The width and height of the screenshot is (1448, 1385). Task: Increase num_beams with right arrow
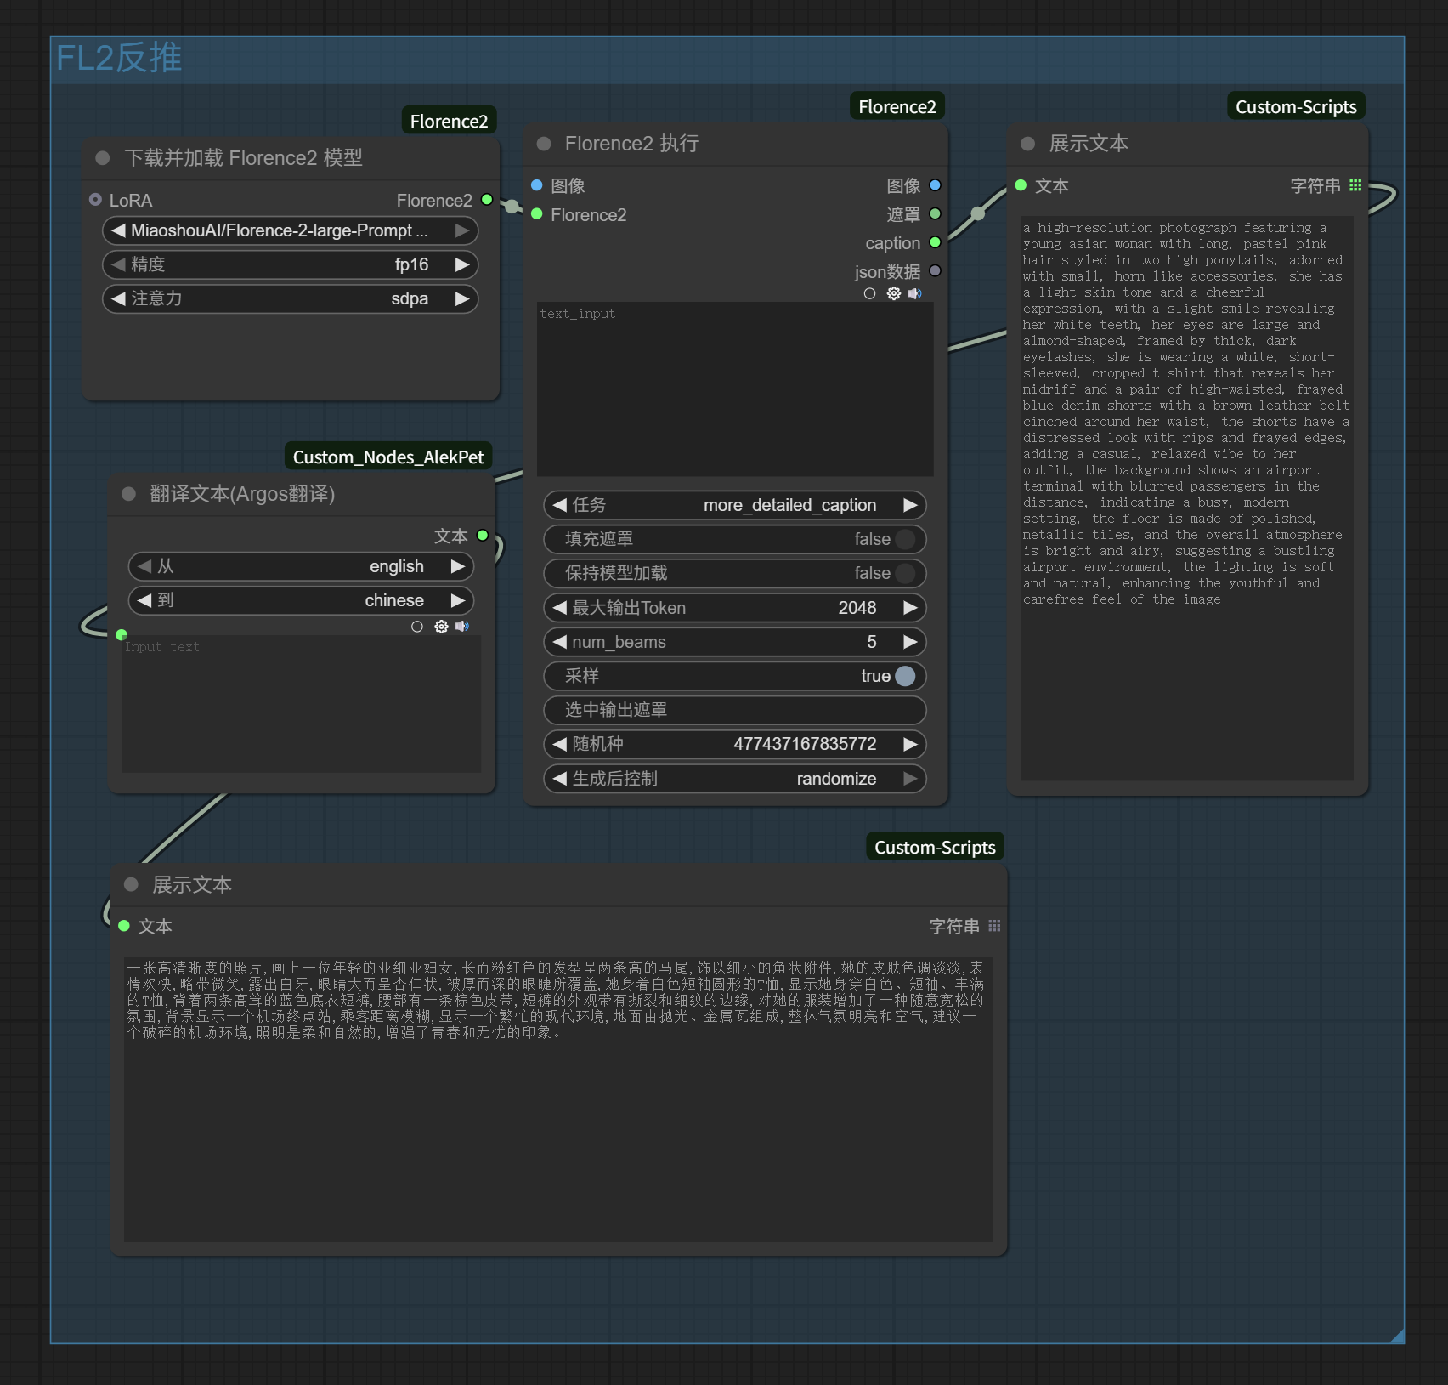910,642
